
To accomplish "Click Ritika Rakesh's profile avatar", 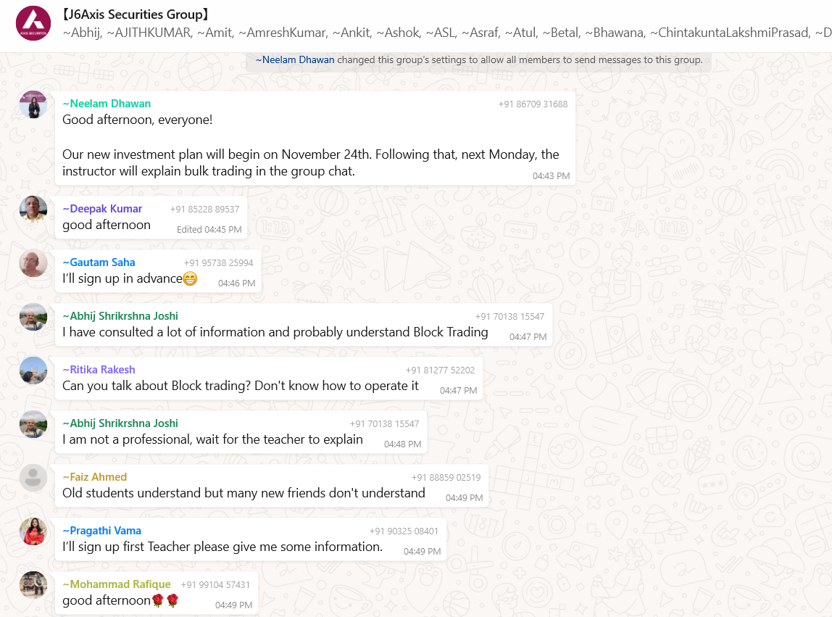I will [x=33, y=370].
